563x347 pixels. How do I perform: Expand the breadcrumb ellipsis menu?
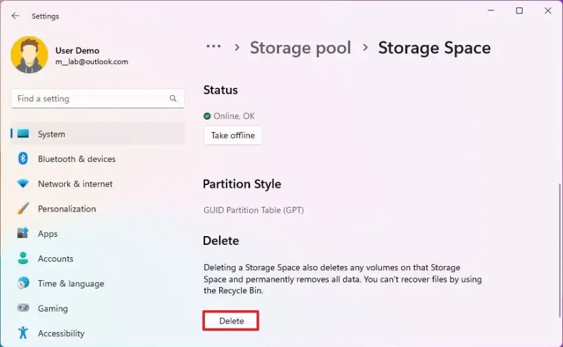[214, 47]
